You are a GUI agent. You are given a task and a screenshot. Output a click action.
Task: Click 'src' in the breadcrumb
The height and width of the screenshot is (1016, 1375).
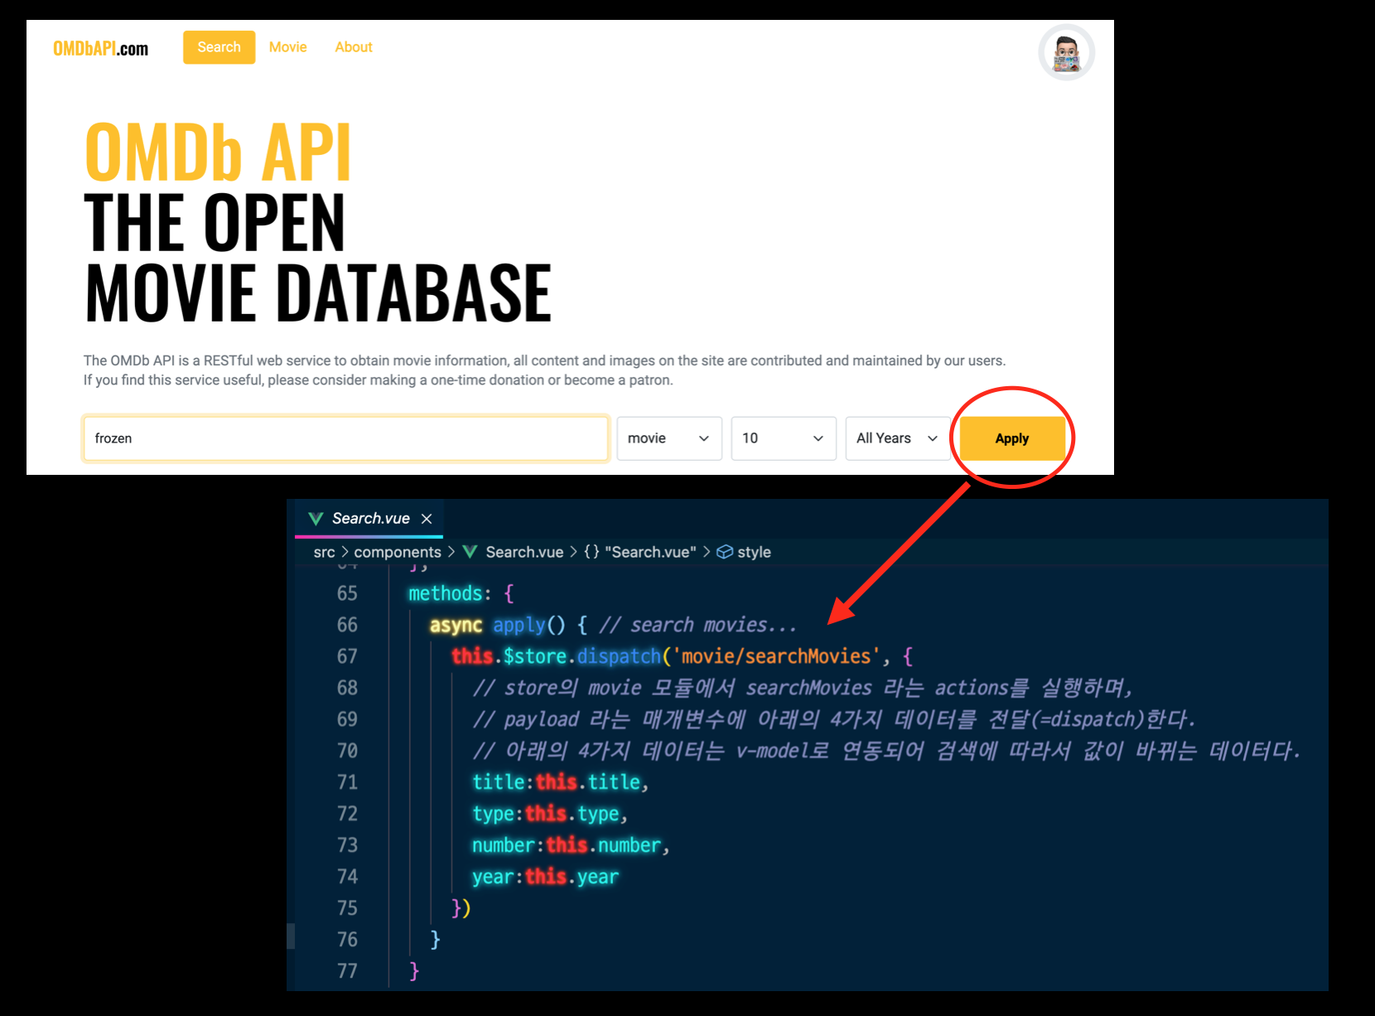click(324, 552)
